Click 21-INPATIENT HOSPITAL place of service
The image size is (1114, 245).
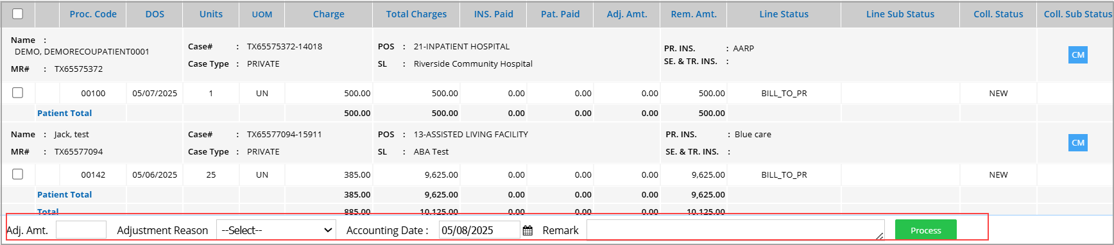(462, 46)
